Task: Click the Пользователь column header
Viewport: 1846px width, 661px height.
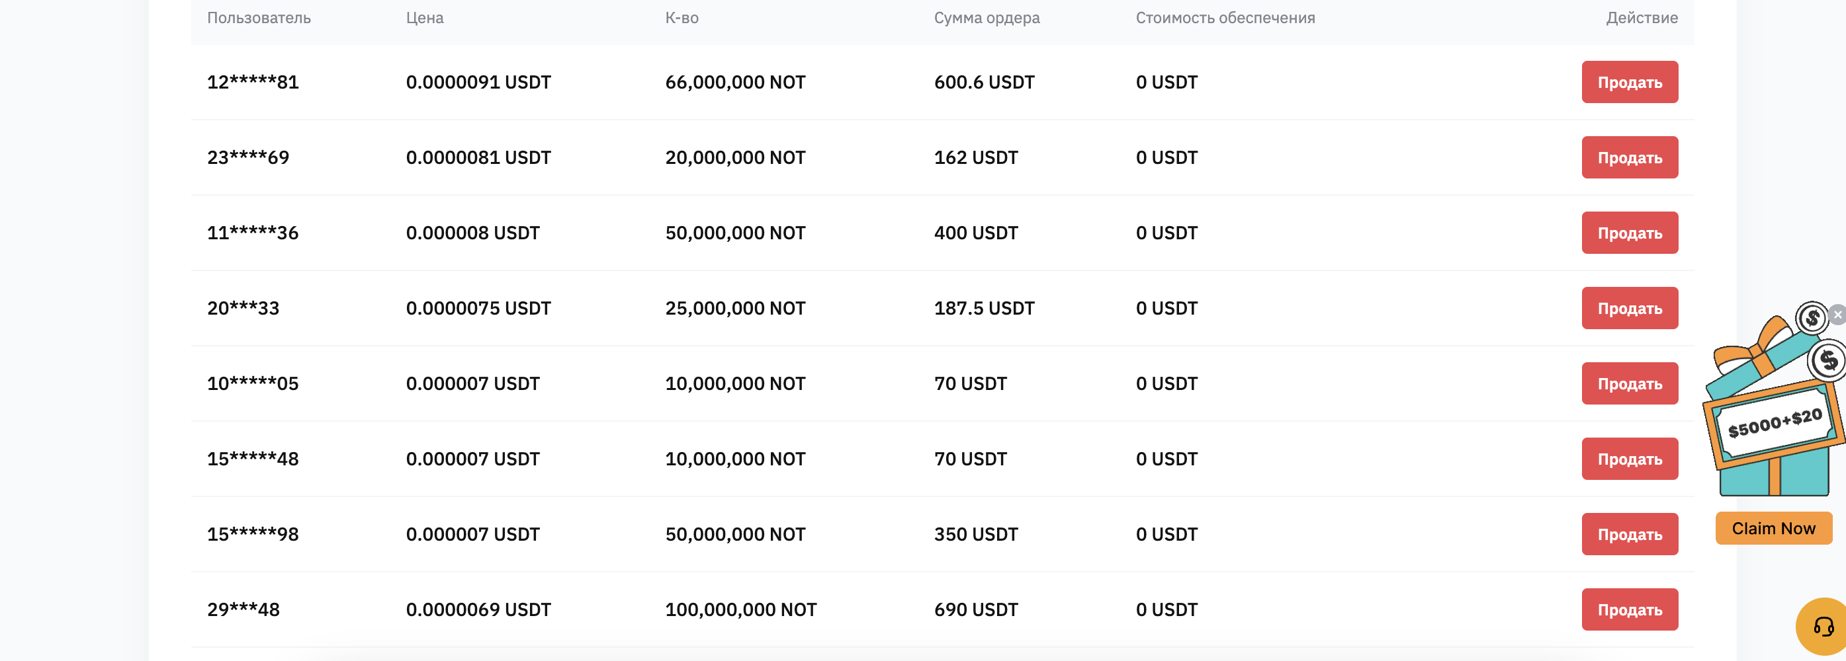Action: click(x=259, y=18)
